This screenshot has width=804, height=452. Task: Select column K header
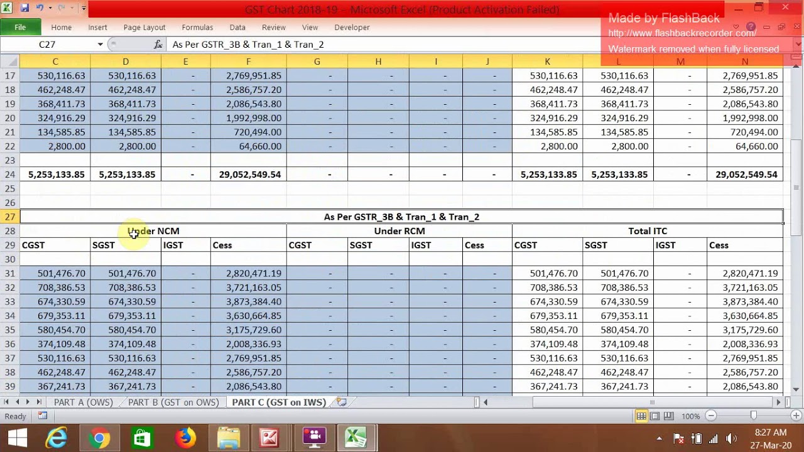coord(547,62)
